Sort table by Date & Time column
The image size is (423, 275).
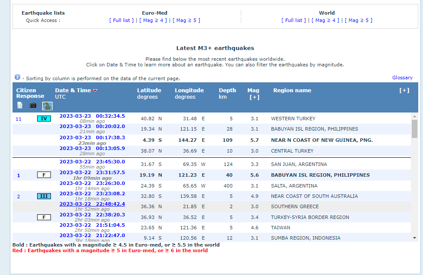(73, 91)
